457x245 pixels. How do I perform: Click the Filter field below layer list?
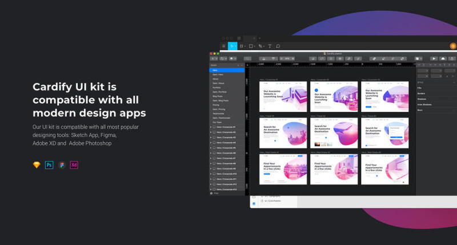[227, 193]
